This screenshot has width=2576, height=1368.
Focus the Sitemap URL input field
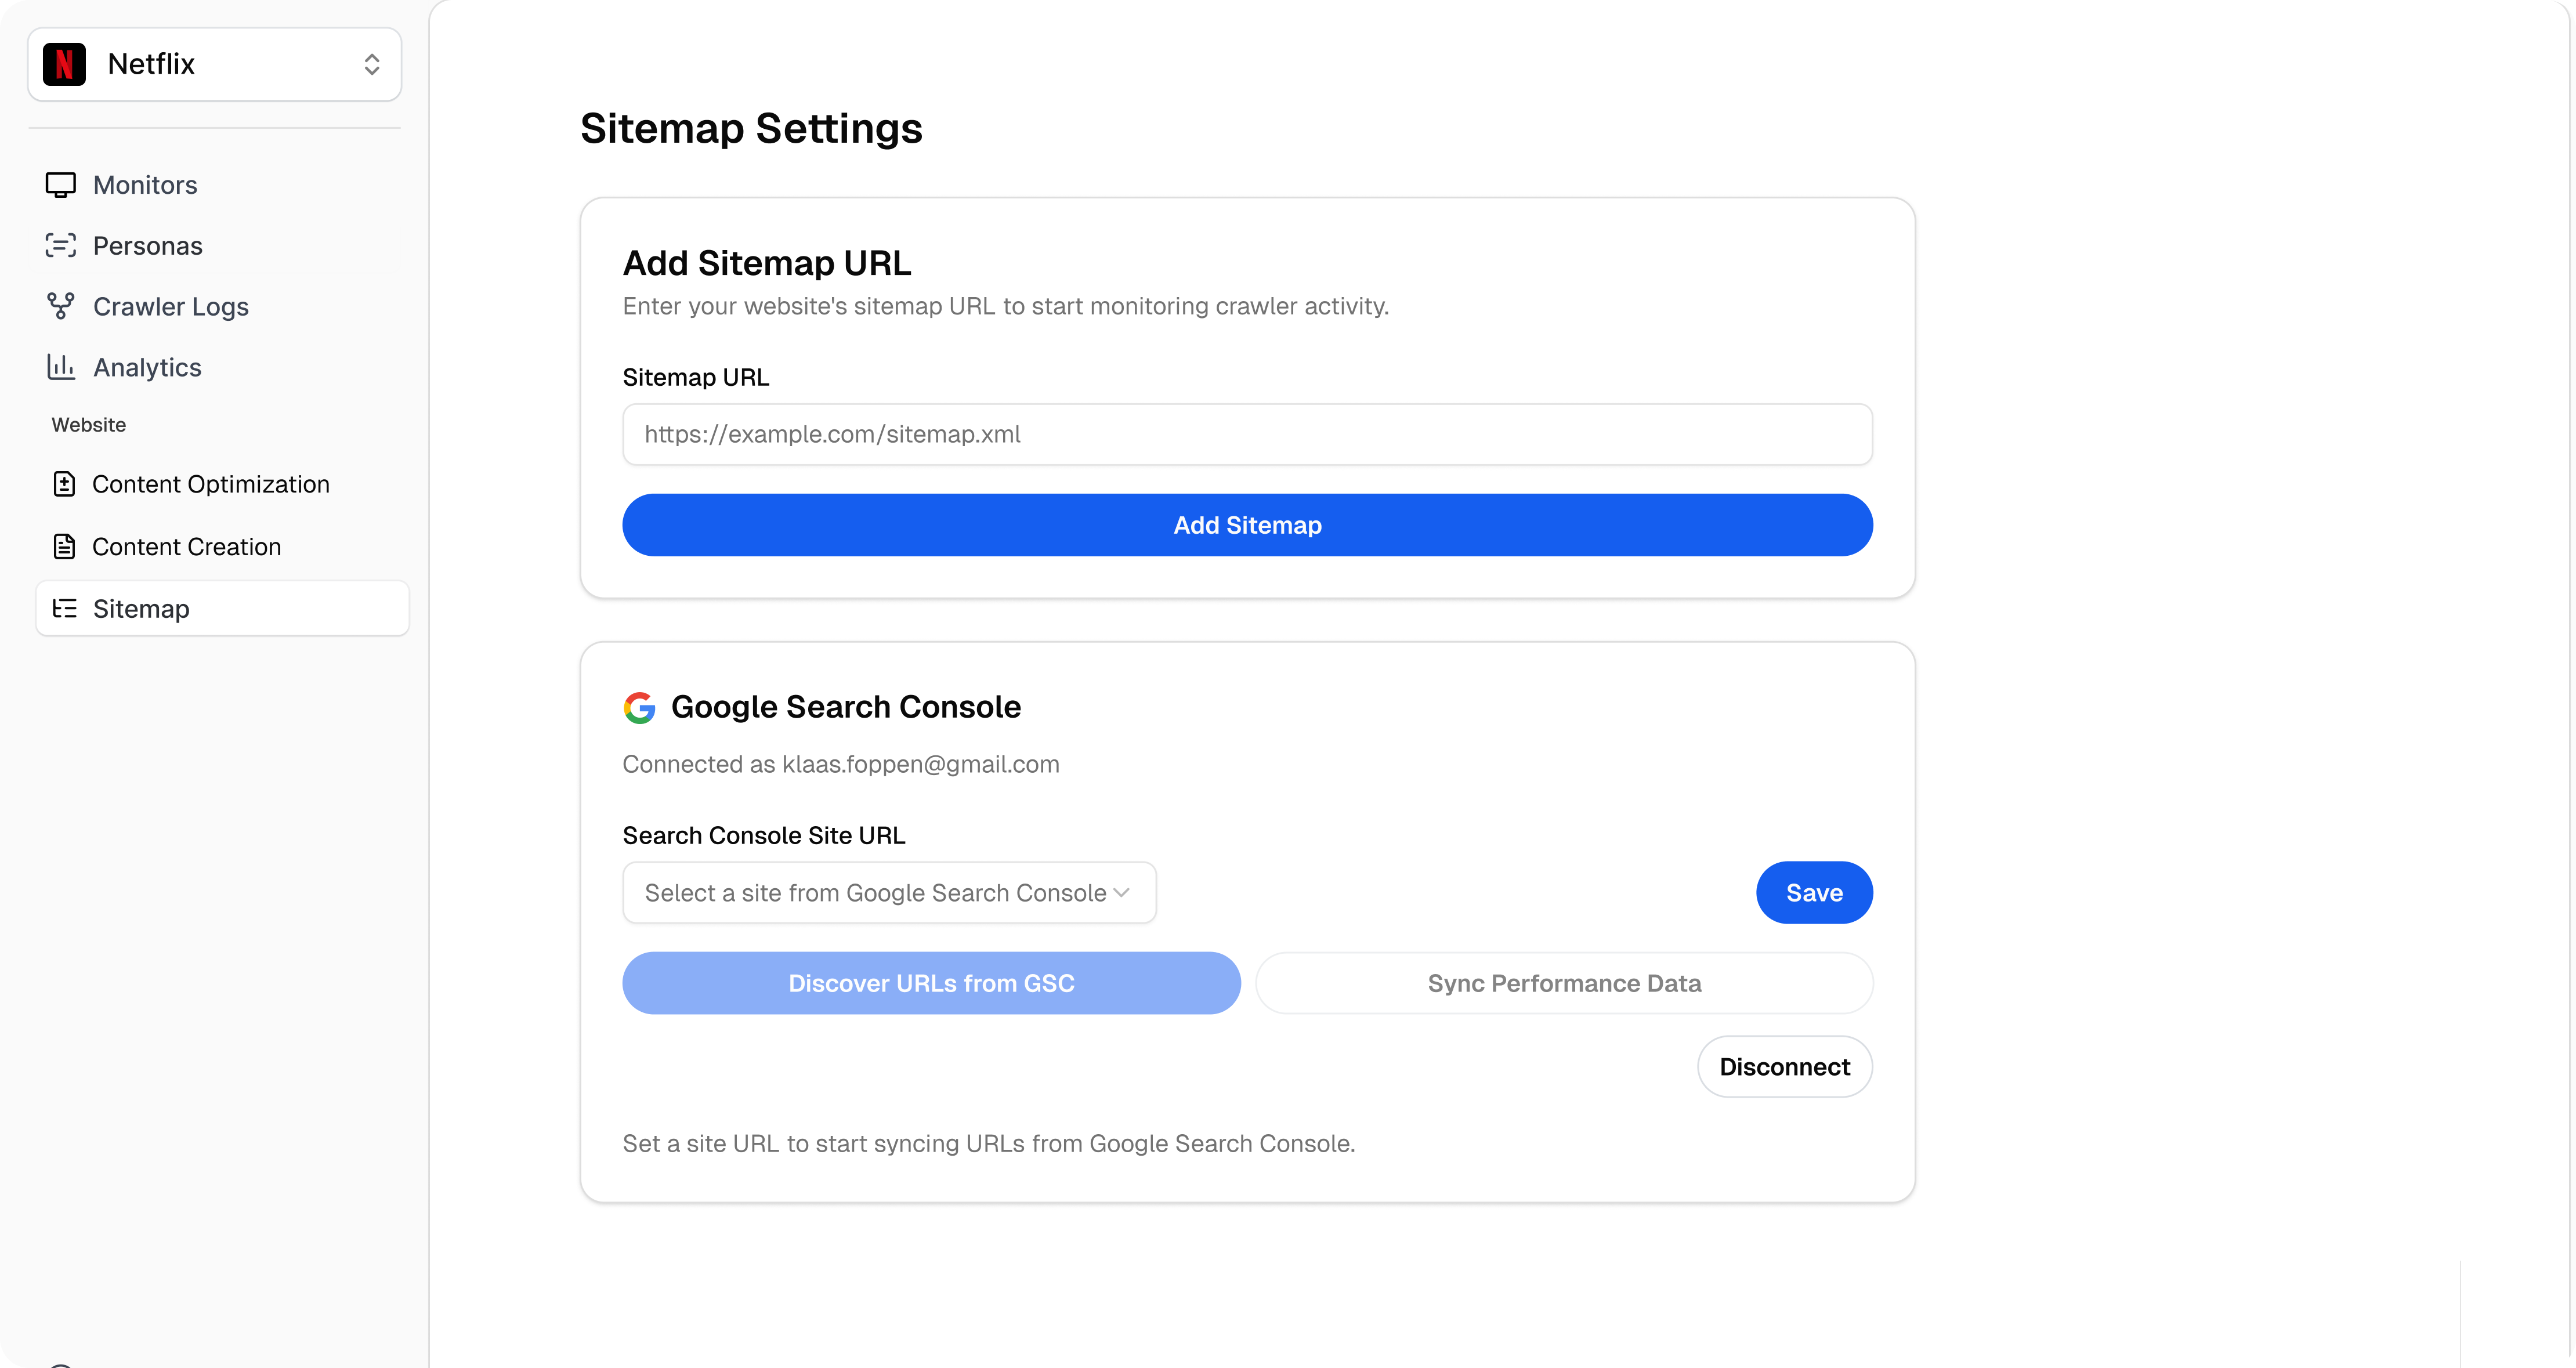(x=1247, y=434)
